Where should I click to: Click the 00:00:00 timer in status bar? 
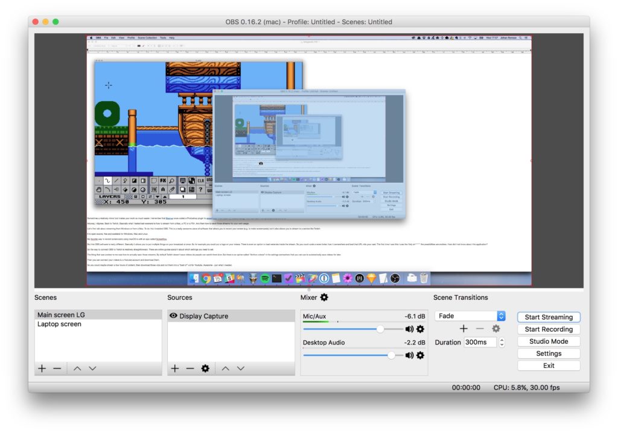point(466,387)
